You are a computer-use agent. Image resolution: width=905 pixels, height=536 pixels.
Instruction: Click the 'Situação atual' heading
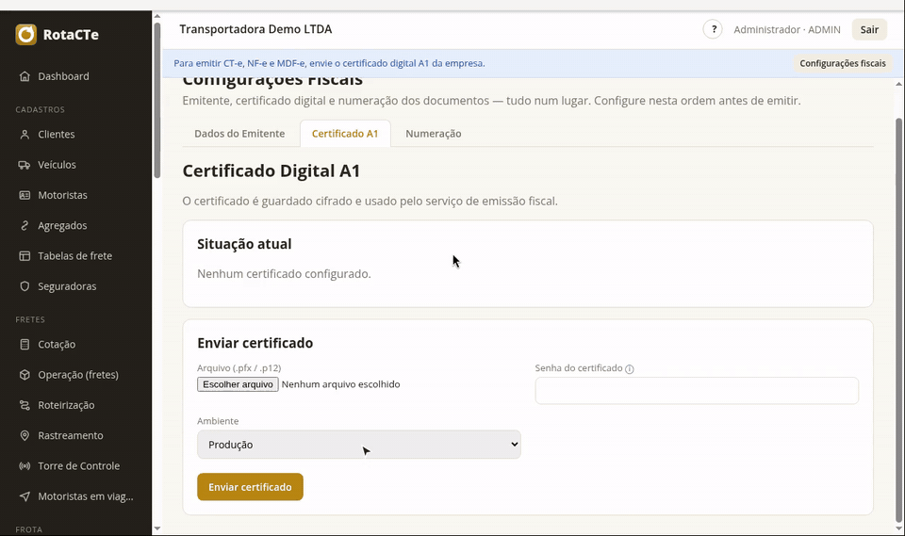(x=244, y=244)
